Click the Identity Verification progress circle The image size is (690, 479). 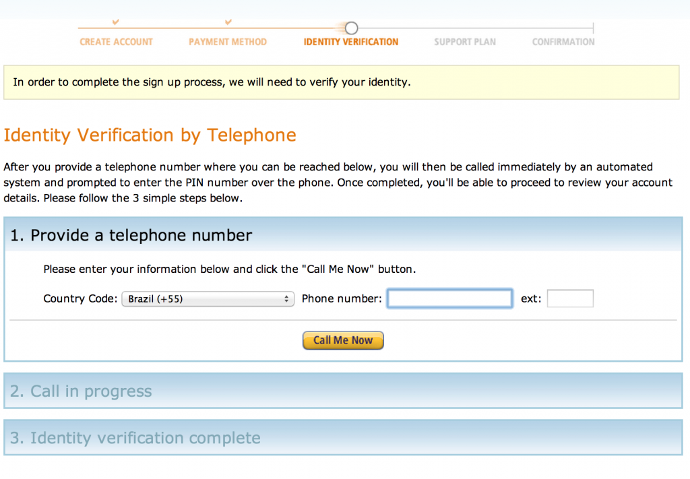pos(351,28)
